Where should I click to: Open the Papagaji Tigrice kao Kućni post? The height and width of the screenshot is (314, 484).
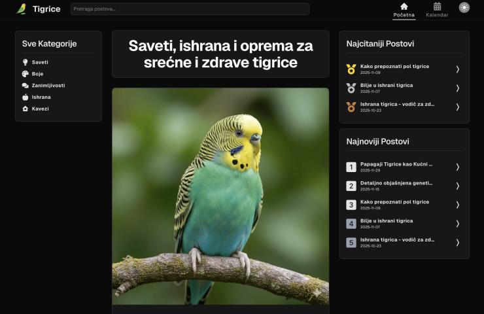click(396, 164)
